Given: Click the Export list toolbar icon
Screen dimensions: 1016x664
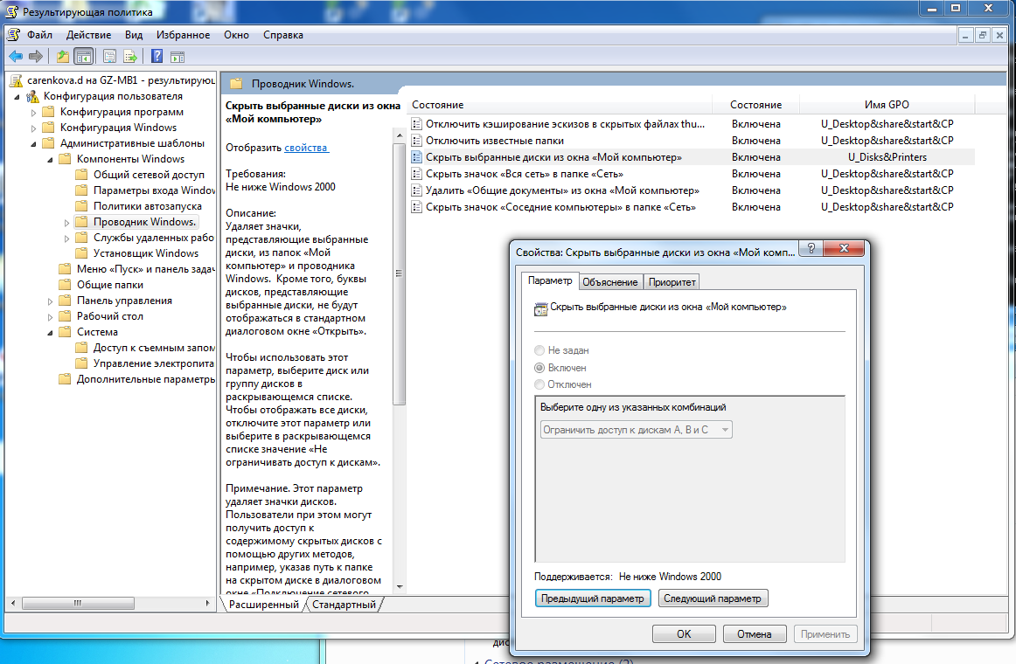Looking at the screenshot, I should coord(130,57).
